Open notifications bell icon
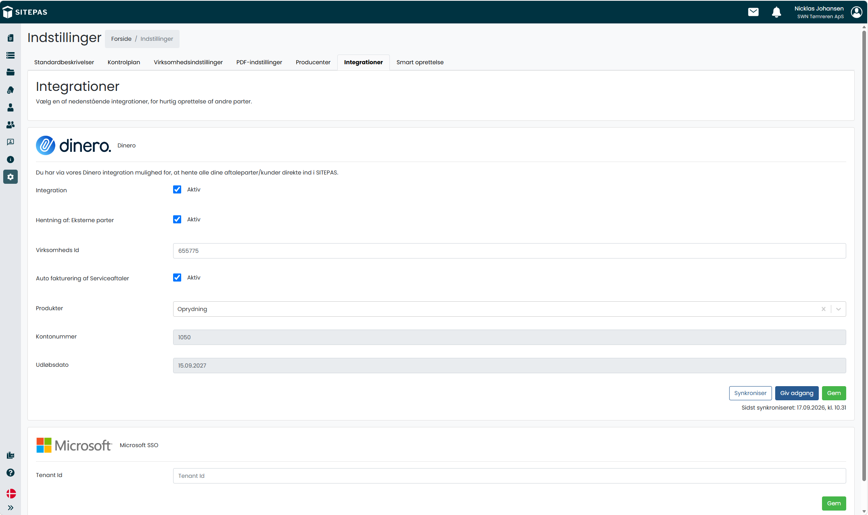The height and width of the screenshot is (515, 868). [776, 12]
